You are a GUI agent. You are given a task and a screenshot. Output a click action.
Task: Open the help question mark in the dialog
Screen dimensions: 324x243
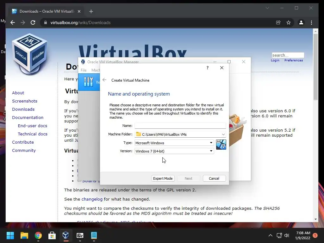208,68
